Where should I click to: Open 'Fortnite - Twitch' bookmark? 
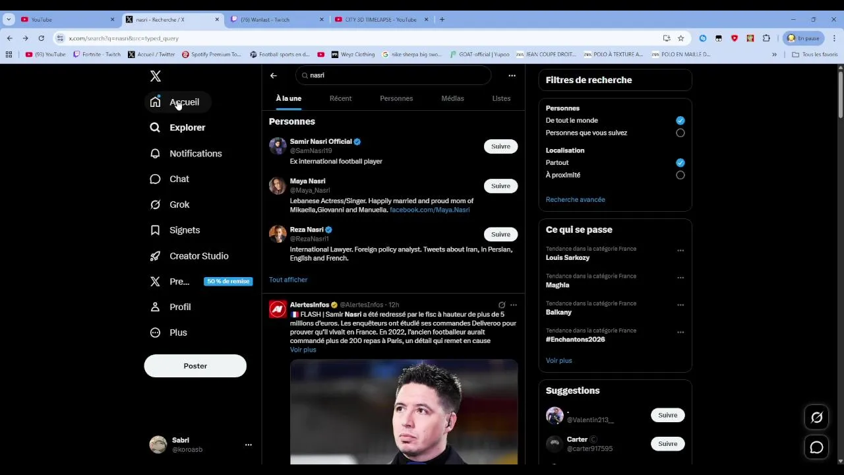(x=97, y=54)
